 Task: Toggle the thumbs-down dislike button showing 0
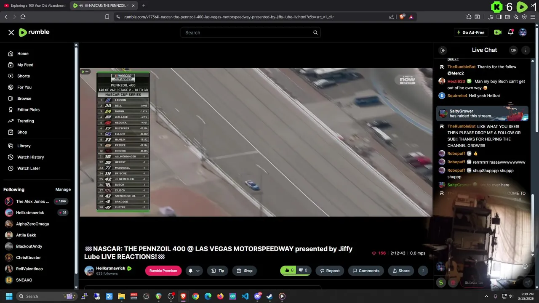303,270
